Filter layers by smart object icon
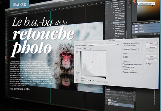The height and width of the screenshot is (111, 161). [x=131, y=93]
